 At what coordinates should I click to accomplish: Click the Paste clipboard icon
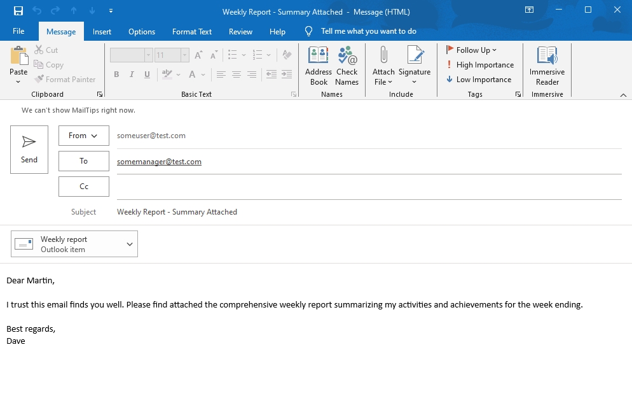(18, 56)
